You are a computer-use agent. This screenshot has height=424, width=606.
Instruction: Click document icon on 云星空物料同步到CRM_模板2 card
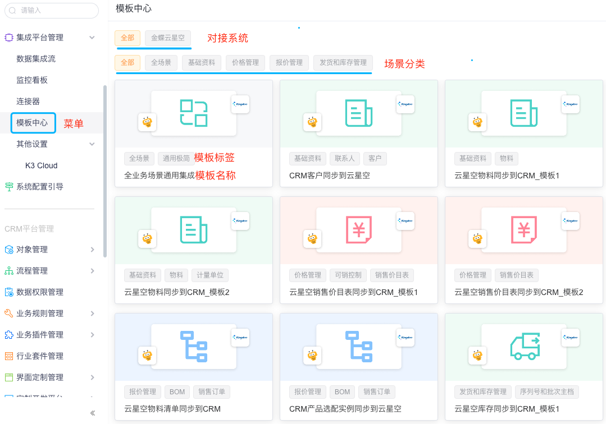tap(194, 229)
